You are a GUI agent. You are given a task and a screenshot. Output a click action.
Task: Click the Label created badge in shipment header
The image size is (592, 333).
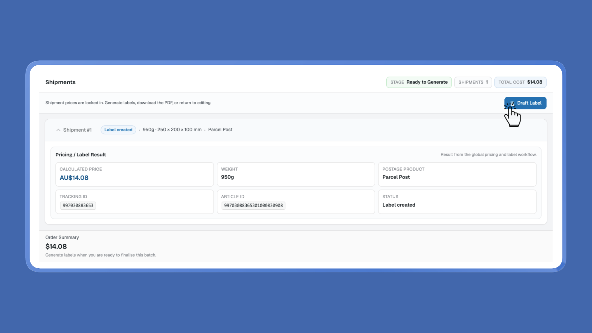click(x=118, y=130)
